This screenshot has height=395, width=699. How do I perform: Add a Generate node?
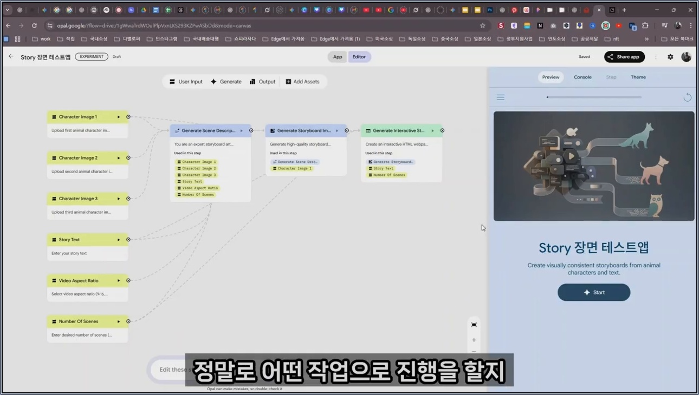(226, 82)
